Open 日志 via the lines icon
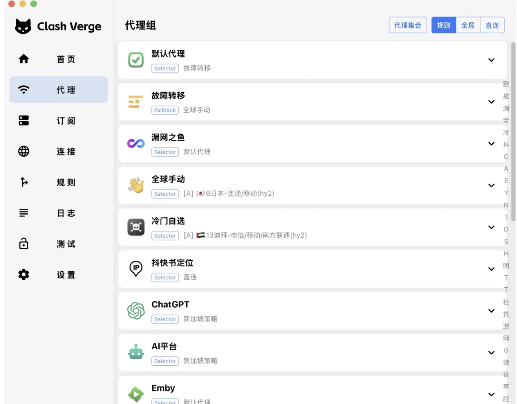Screen dimensions: 517x404 (24, 213)
